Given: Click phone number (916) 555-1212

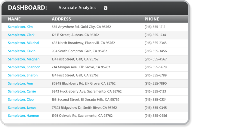Looking at the screenshot, I should pos(155,27).
